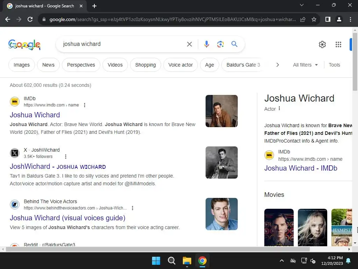Click the Behind The Voice Actors headshot thumbnail
This screenshot has height=269, width=358.
tap(221, 214)
